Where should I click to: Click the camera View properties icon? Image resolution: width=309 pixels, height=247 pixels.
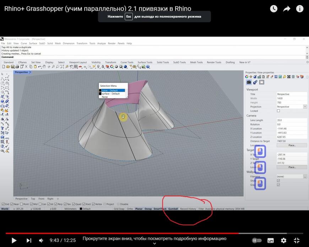tap(249, 82)
